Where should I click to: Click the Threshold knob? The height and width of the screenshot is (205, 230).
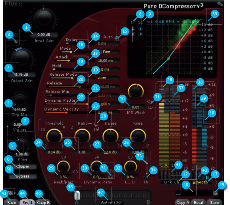click(54, 136)
